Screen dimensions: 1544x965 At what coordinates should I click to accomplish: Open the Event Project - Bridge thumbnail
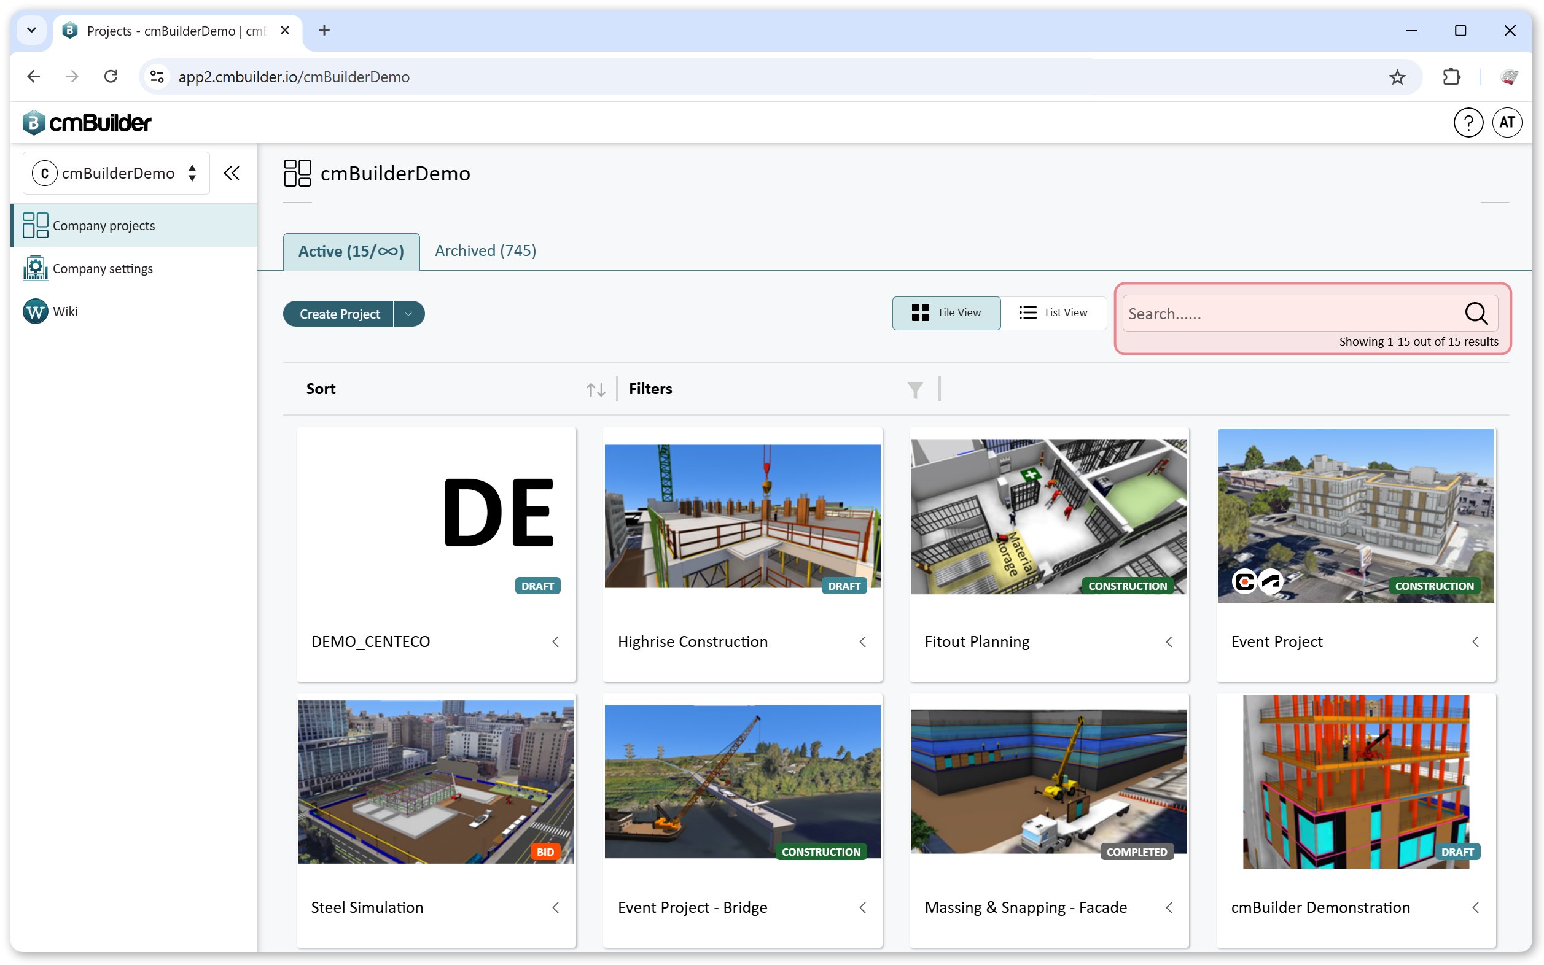coord(742,781)
